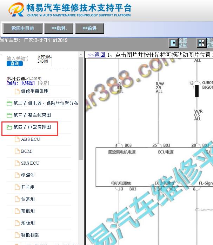This screenshot has width=213, height=245.
Task: Click the document icon beside 多媒体
Action: 17,175
